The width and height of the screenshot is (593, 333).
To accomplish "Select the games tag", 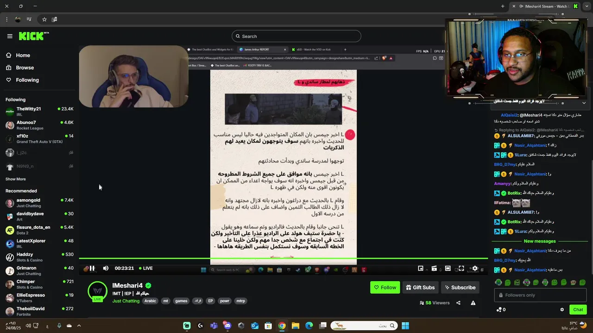I will point(181,301).
